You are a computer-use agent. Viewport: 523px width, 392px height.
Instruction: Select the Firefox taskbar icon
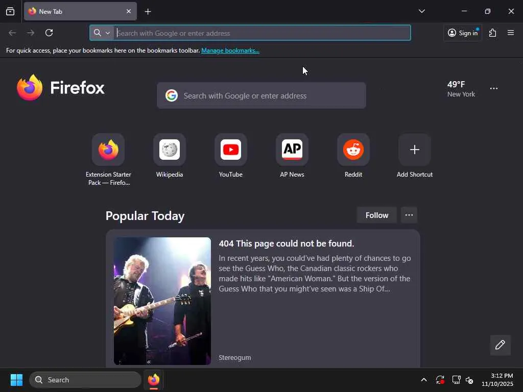153,380
